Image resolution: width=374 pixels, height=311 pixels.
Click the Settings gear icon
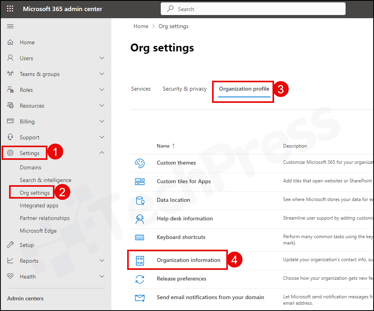(10, 153)
